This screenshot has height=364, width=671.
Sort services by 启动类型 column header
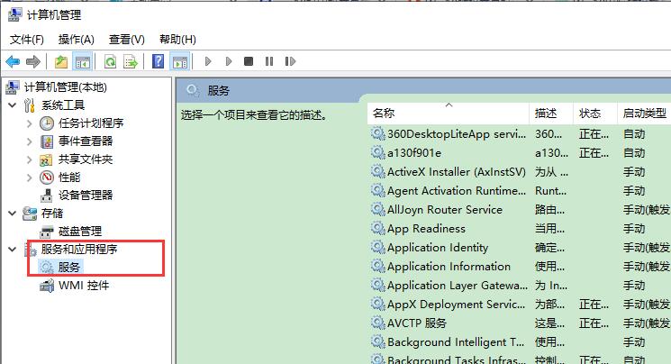645,114
